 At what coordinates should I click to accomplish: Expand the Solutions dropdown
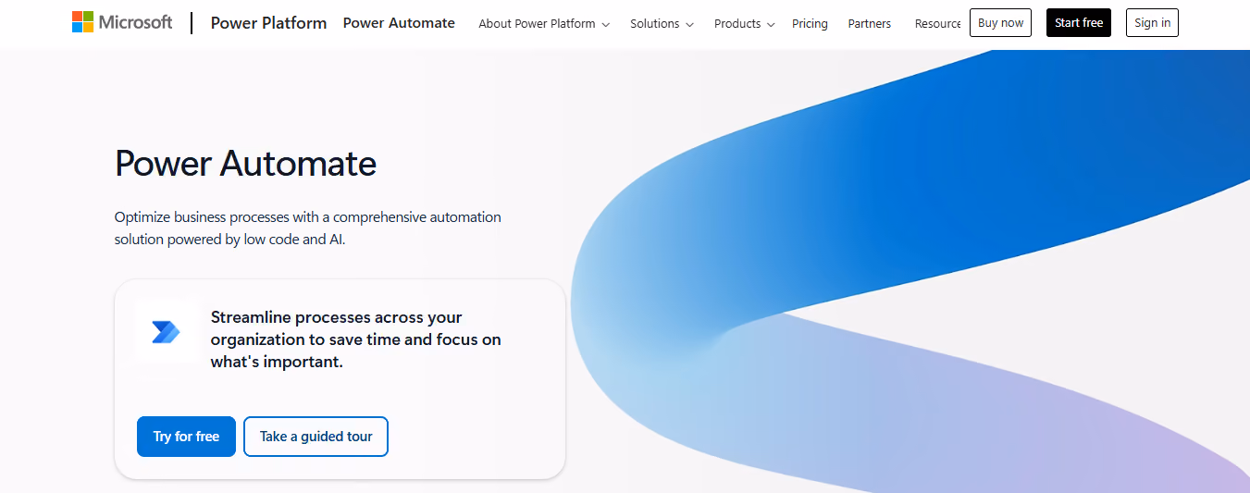click(x=662, y=24)
